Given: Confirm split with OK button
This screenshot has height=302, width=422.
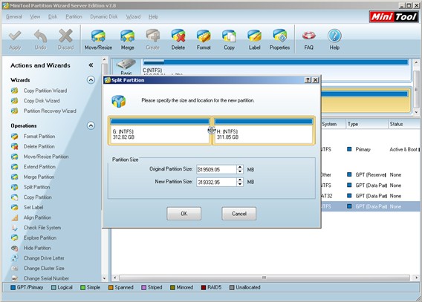Looking at the screenshot, I should (184, 214).
